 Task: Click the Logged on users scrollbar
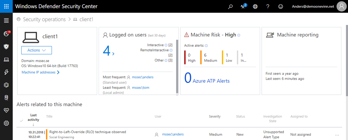[177, 65]
